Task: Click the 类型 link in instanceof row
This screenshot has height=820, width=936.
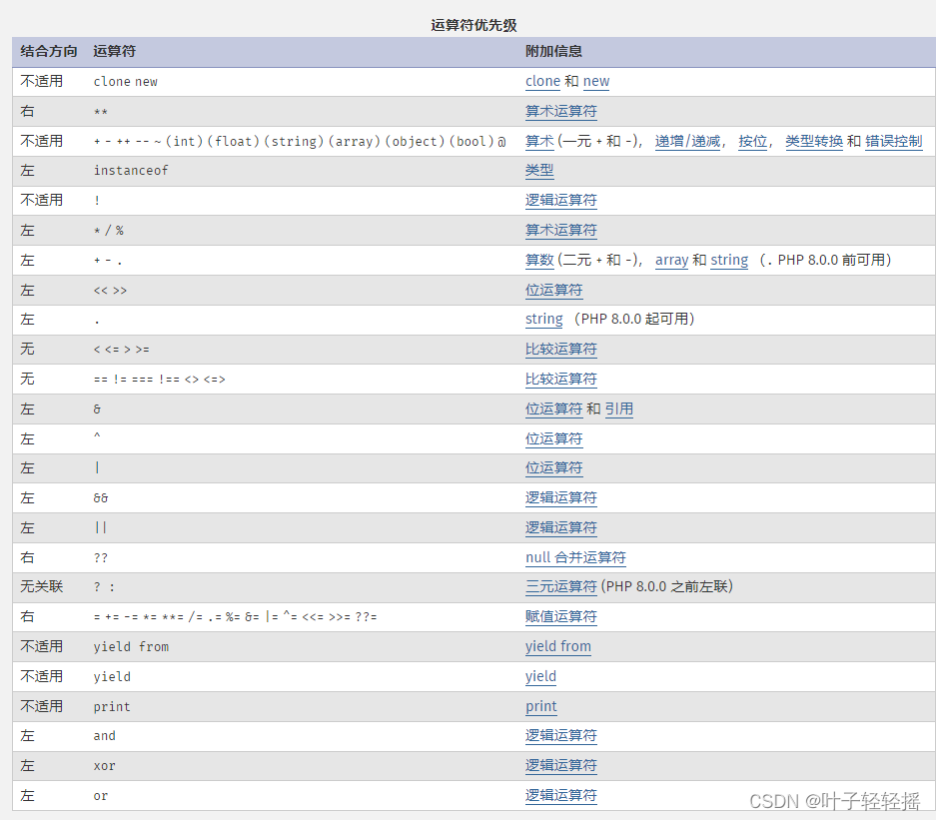Action: [539, 171]
